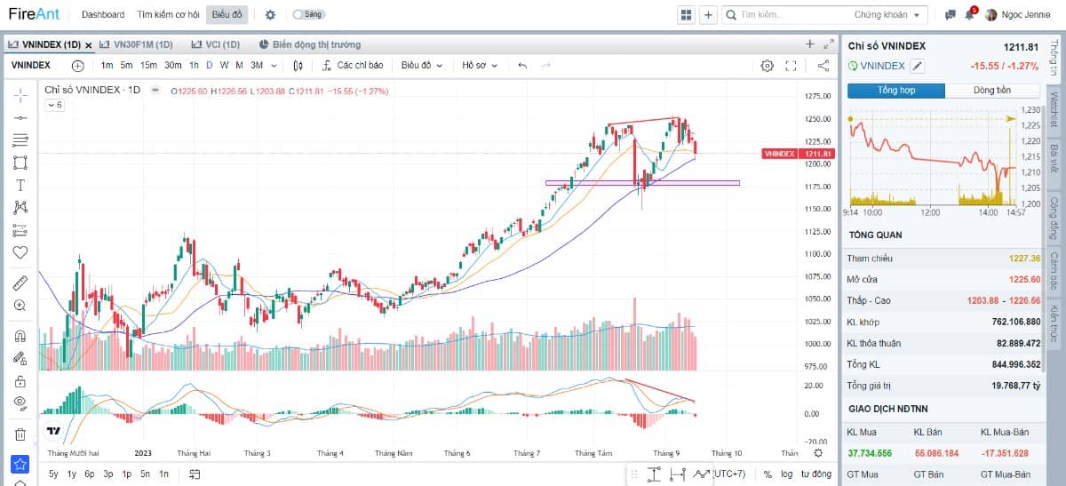Select the Tổng hợp tab
The image size is (1066, 486).
click(896, 91)
